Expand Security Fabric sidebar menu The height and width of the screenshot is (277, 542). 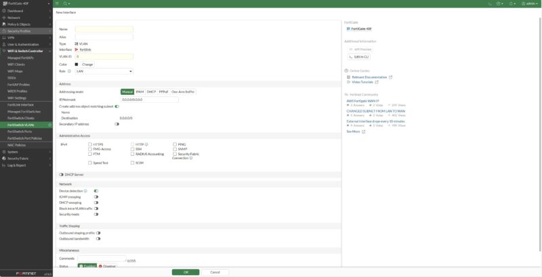tap(26, 158)
